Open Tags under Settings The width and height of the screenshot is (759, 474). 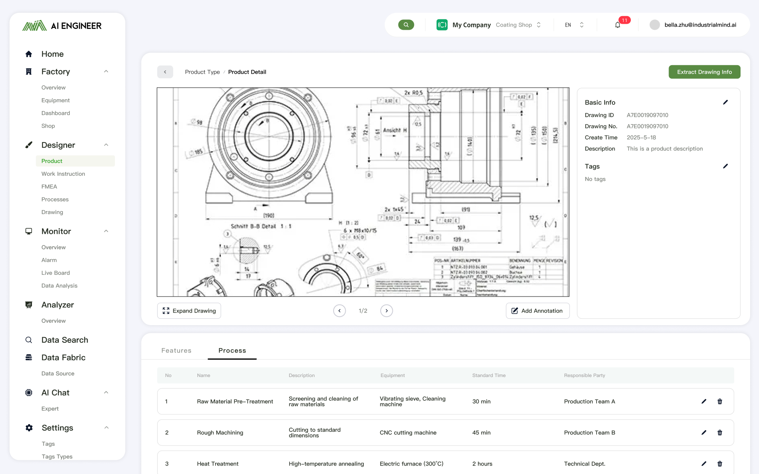[x=48, y=444]
